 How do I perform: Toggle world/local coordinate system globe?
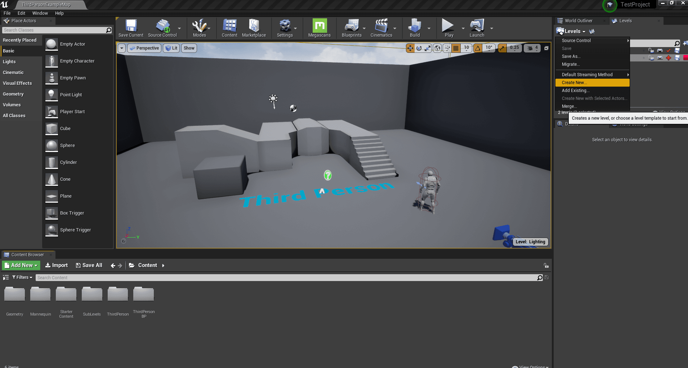point(437,48)
